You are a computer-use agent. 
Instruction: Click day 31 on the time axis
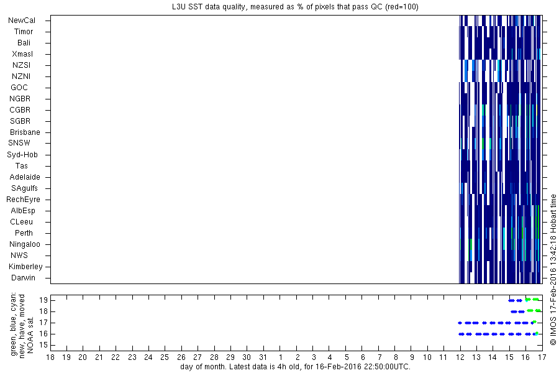(x=263, y=357)
